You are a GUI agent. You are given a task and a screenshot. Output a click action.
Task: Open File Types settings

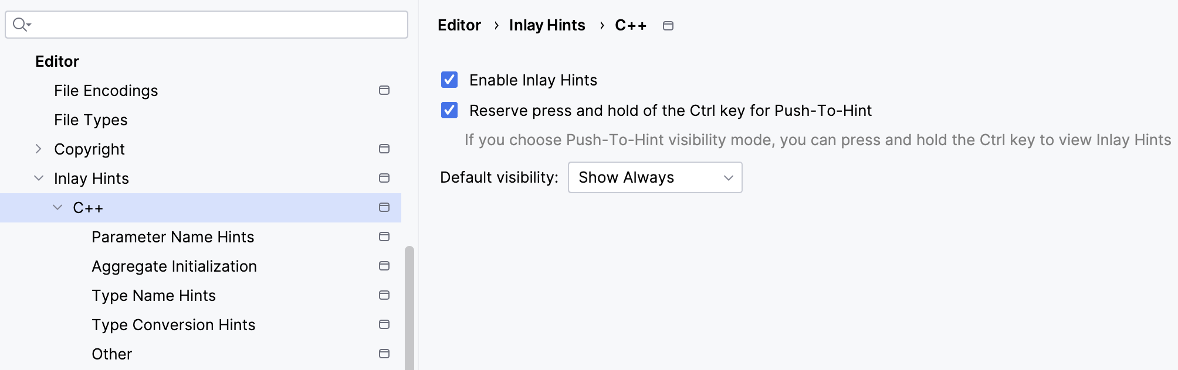tap(90, 119)
